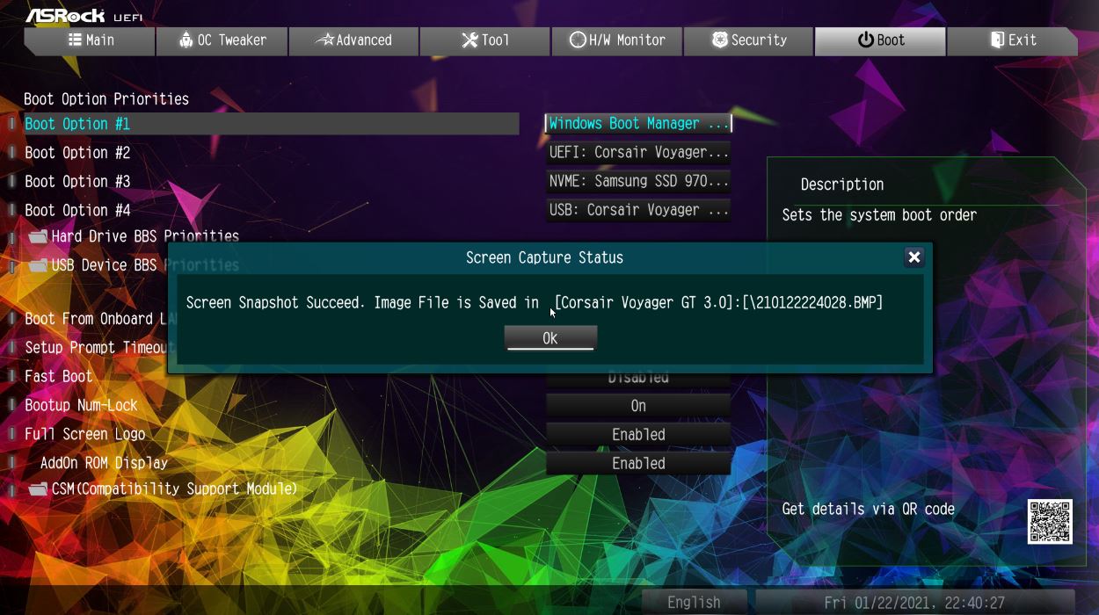This screenshot has width=1099, height=615.
Task: Select the Boot Option #4 label
Action: (77, 211)
